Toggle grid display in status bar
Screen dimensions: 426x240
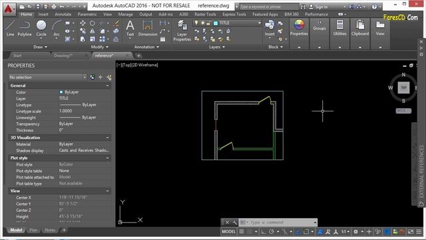[241, 231]
